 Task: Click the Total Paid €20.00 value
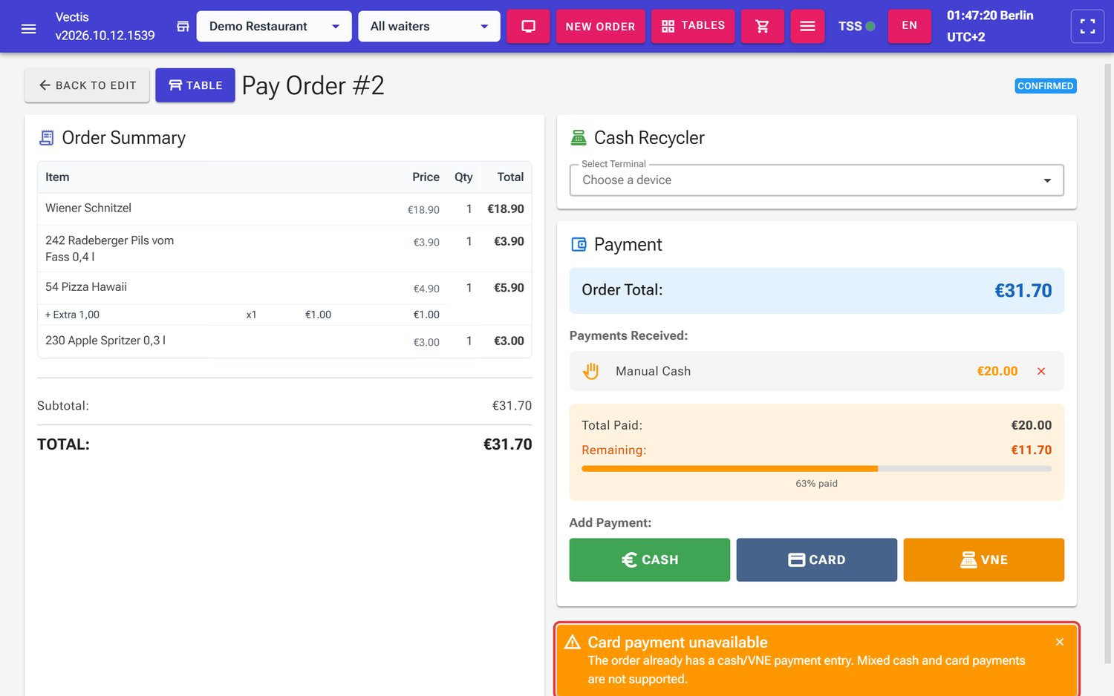coord(1032,425)
